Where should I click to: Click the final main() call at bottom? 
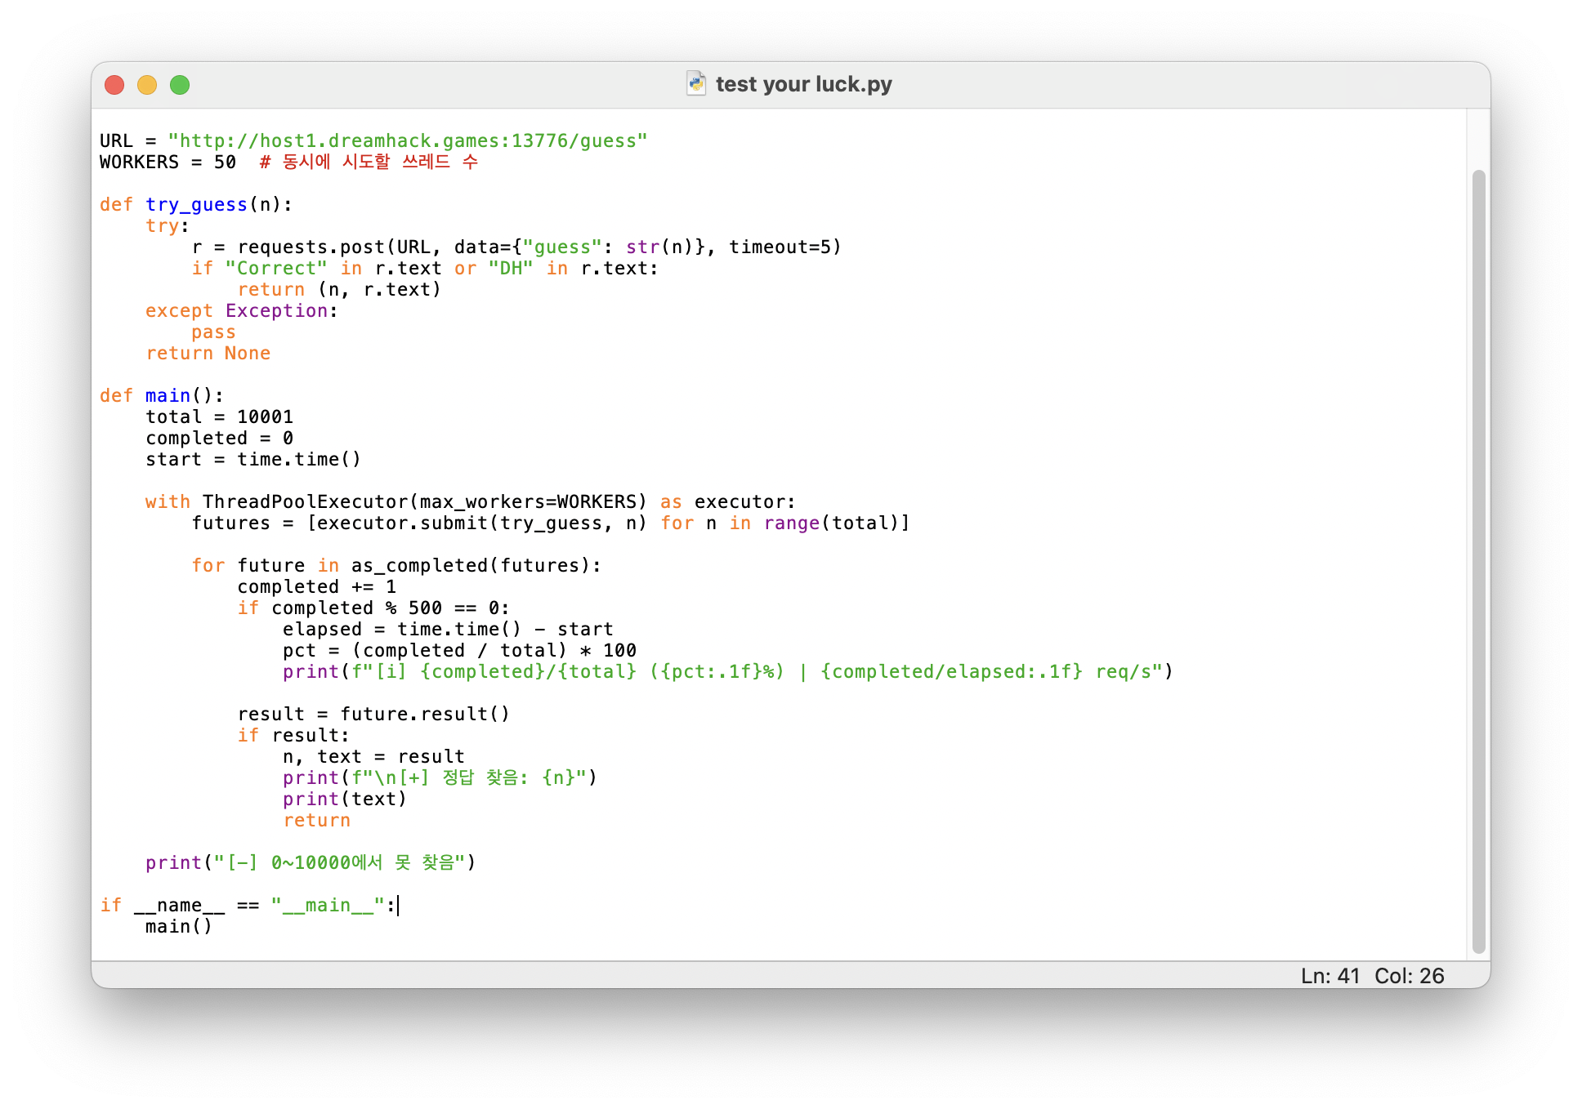pyautogui.click(x=178, y=926)
